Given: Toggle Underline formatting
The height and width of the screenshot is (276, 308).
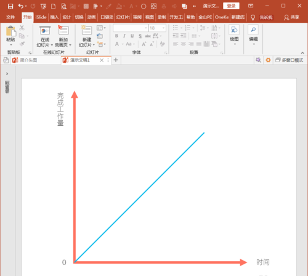Looking at the screenshot, I should (x=132, y=36).
